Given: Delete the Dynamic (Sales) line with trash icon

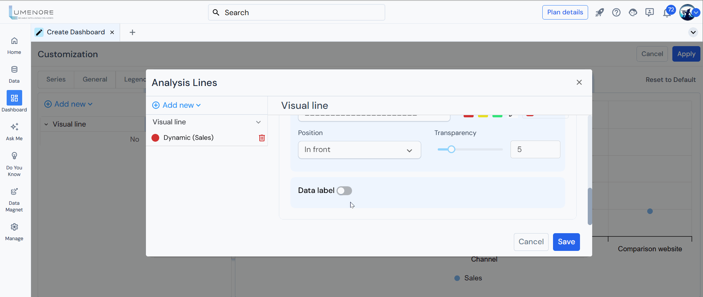Looking at the screenshot, I should pos(262,138).
